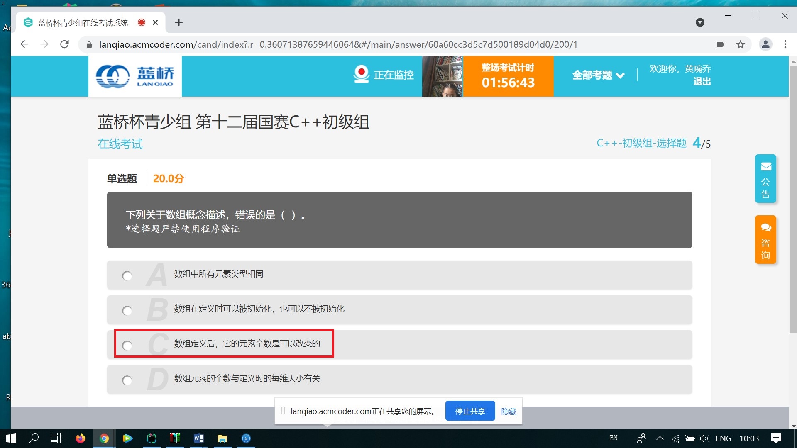The image size is (797, 448).
Task: Click the 在线考试 link
Action: (x=120, y=144)
